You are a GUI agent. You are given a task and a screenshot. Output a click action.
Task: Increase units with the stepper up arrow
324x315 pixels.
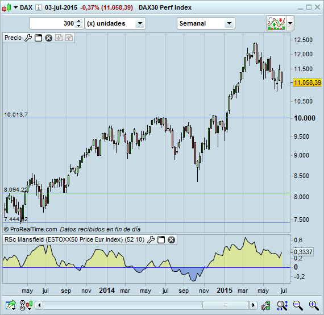79,21
